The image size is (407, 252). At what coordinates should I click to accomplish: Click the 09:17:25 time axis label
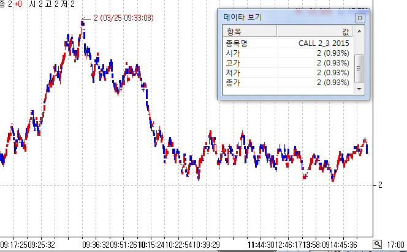14,245
